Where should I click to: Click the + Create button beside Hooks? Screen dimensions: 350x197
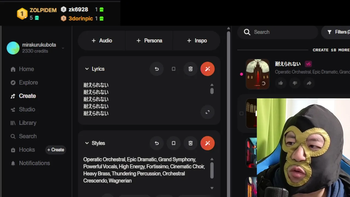coord(56,150)
